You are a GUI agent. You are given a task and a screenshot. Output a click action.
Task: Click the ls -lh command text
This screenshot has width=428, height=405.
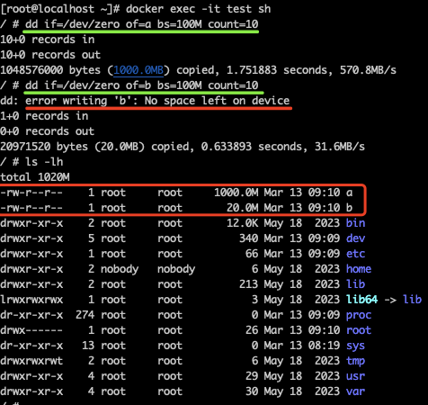[x=44, y=162]
